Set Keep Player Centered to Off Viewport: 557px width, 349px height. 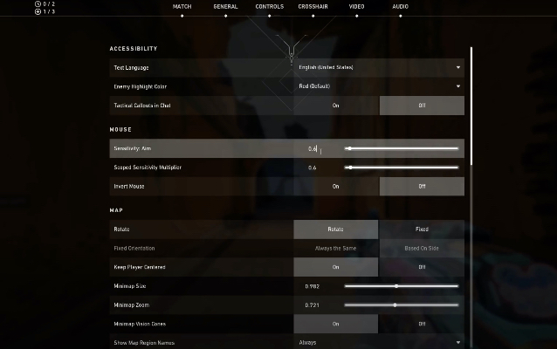[422, 267]
